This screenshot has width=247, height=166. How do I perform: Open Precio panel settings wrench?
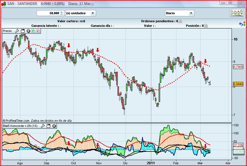[17, 31]
